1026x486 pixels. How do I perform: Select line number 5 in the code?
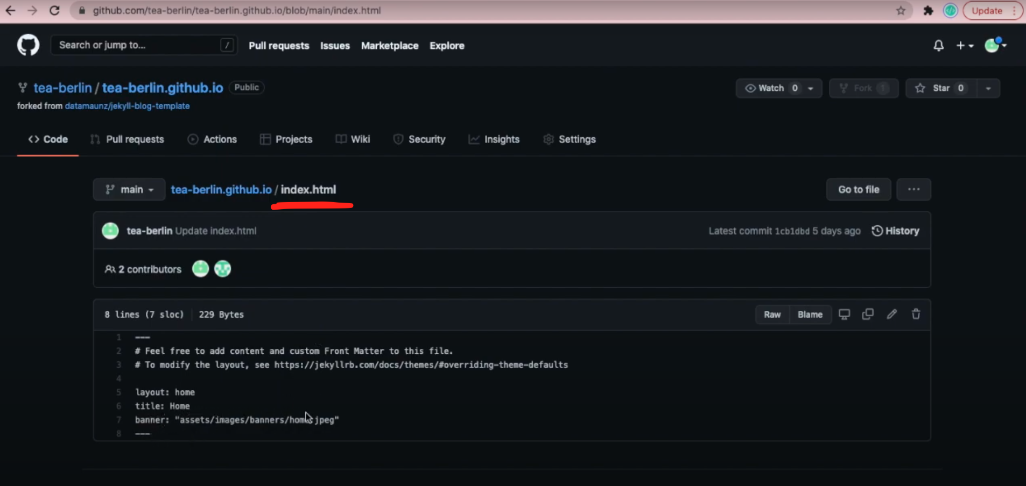[118, 392]
